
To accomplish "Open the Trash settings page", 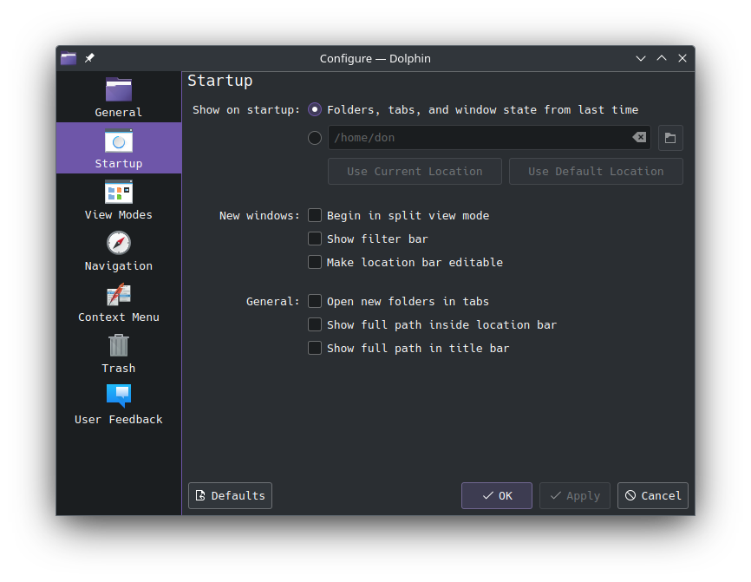I will tap(118, 353).
